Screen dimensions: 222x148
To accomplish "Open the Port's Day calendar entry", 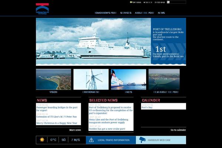I will pyautogui.click(x=147, y=108).
